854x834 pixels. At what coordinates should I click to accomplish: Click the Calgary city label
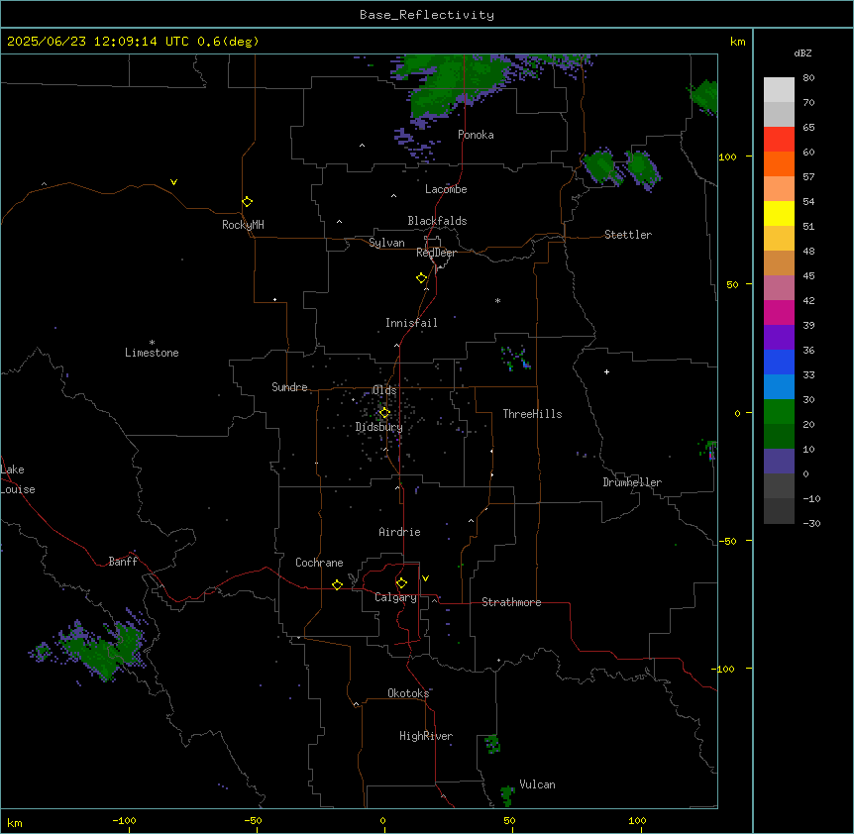395,597
